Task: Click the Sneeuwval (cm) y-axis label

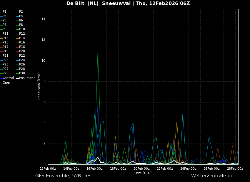Action: [39, 87]
